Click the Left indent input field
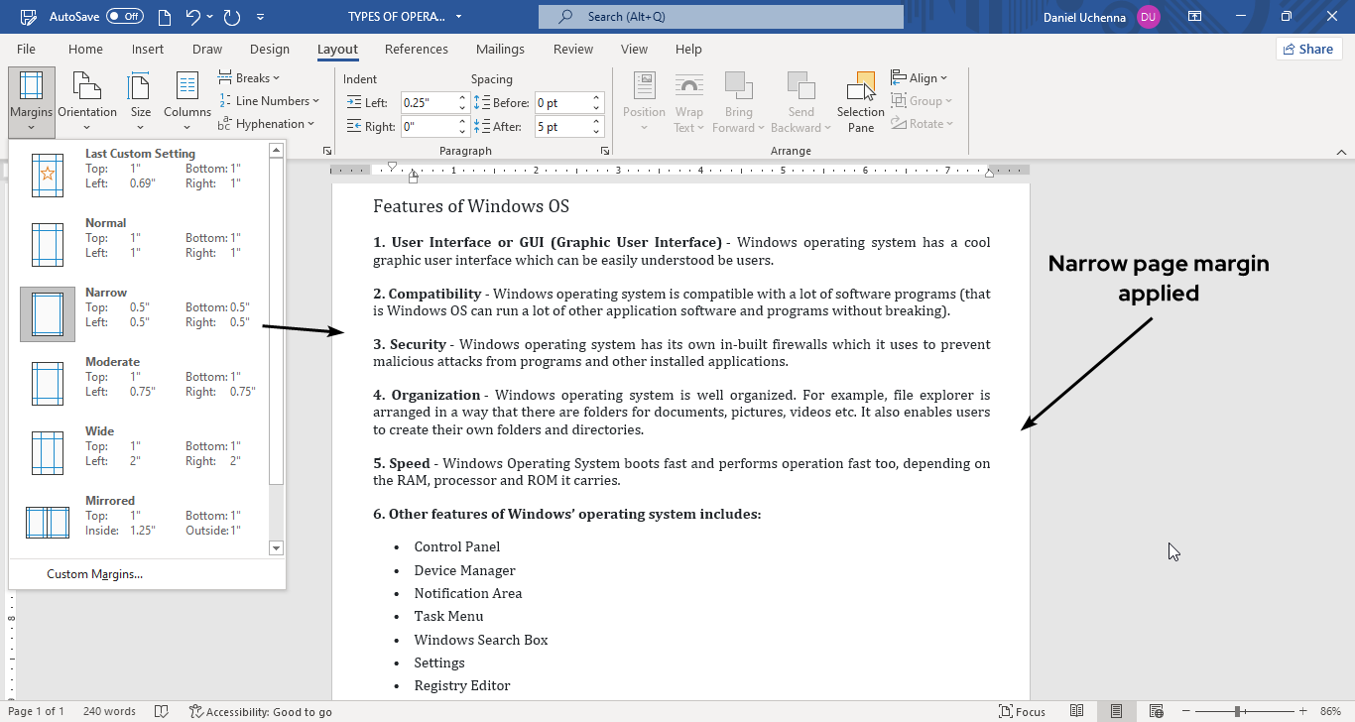Image resolution: width=1355 pixels, height=722 pixels. [x=428, y=102]
